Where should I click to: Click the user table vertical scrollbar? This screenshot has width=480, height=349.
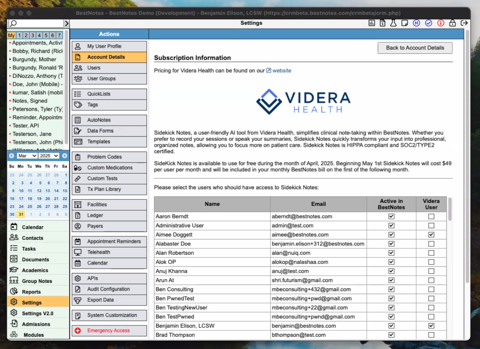(x=450, y=209)
